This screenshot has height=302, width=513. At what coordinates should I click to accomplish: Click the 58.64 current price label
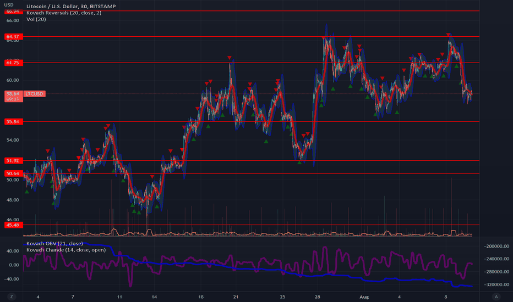13,94
